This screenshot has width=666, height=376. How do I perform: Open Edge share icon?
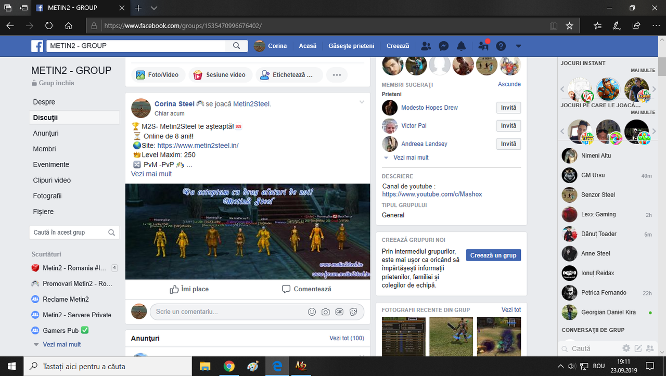pyautogui.click(x=636, y=25)
